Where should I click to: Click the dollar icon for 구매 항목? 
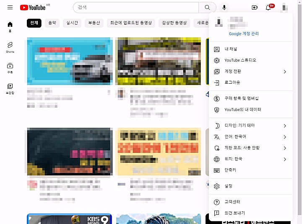(x=217, y=99)
